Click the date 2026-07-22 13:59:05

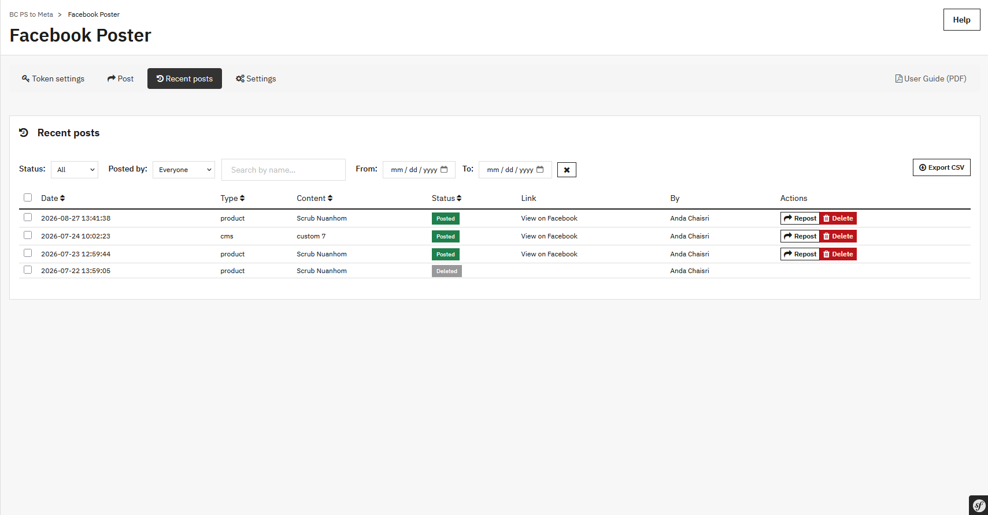point(76,271)
